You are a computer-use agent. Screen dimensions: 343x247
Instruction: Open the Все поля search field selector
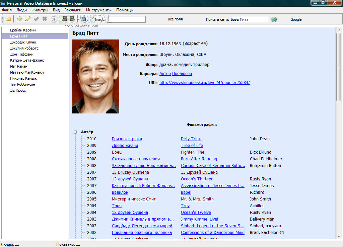tap(175, 19)
